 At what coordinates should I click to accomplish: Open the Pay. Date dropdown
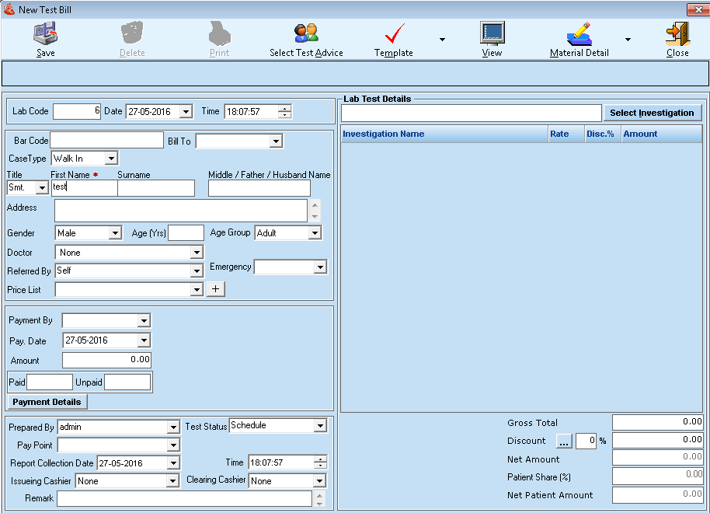[x=144, y=340]
